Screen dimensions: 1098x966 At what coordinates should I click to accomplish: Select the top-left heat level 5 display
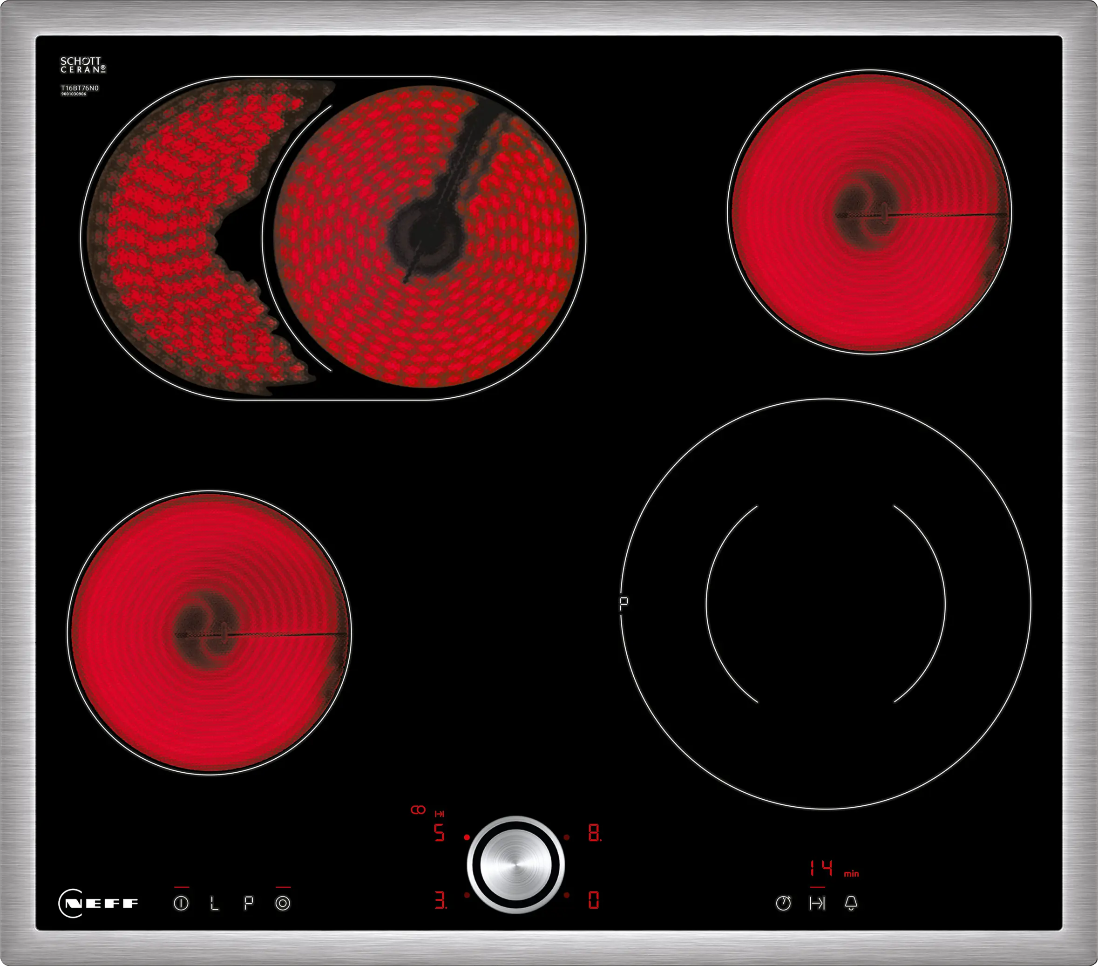coord(440,833)
